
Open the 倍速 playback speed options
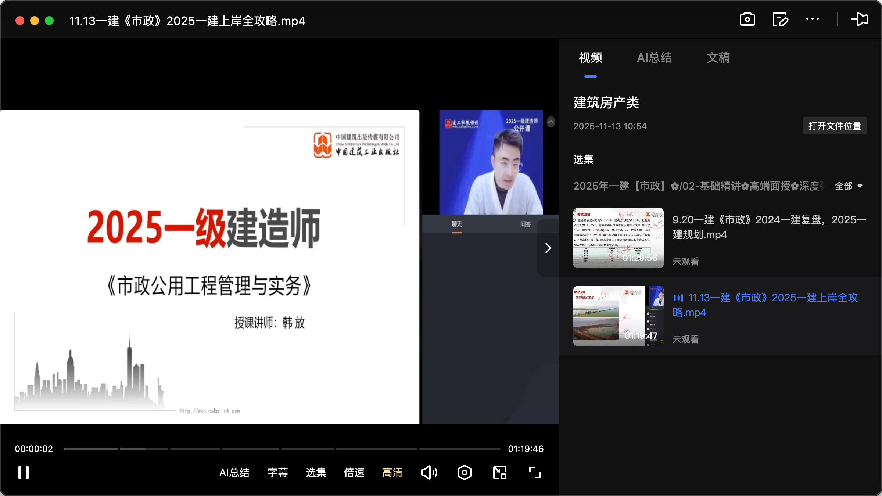pos(354,473)
